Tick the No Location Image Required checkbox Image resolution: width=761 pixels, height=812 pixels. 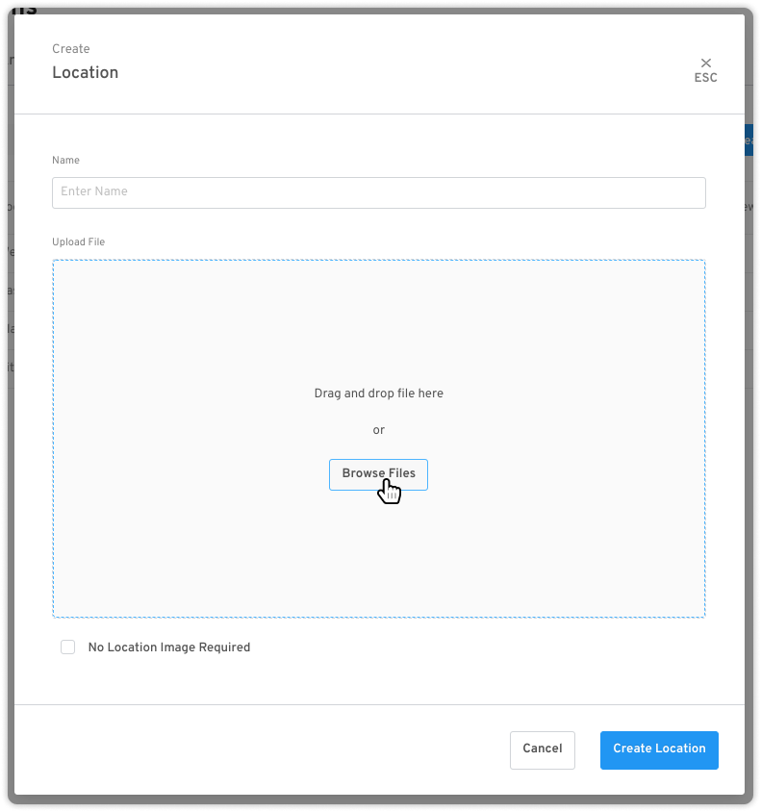(x=67, y=647)
